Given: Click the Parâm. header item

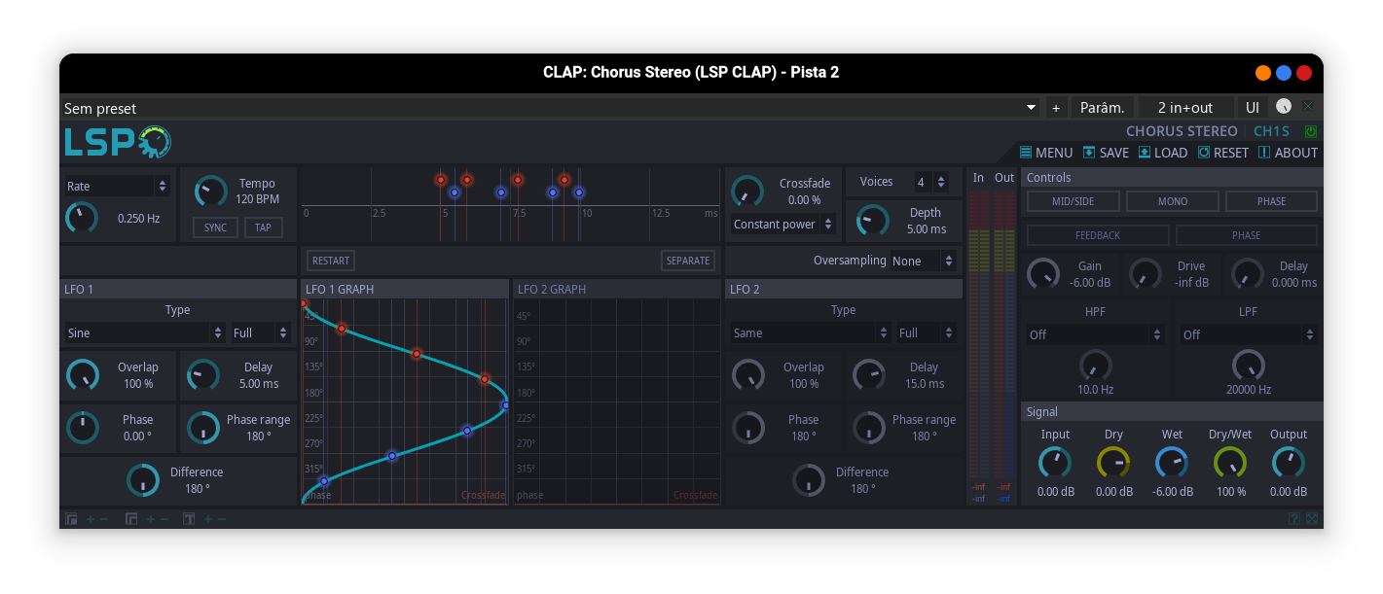Looking at the screenshot, I should tap(1100, 107).
